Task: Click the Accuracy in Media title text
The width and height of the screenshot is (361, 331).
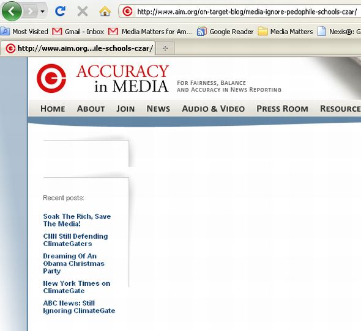Action: point(122,78)
